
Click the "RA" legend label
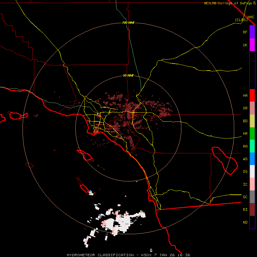245,146
